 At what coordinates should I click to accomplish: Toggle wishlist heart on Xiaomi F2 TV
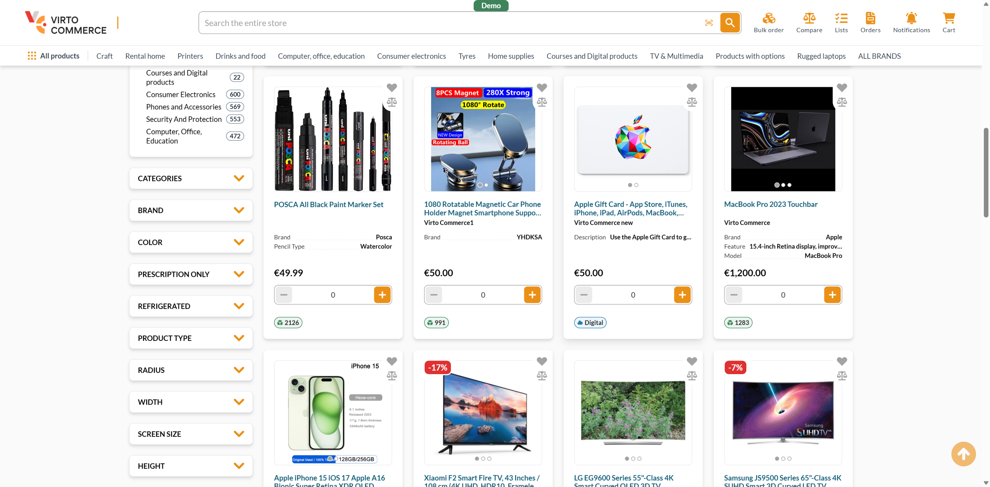[541, 361]
